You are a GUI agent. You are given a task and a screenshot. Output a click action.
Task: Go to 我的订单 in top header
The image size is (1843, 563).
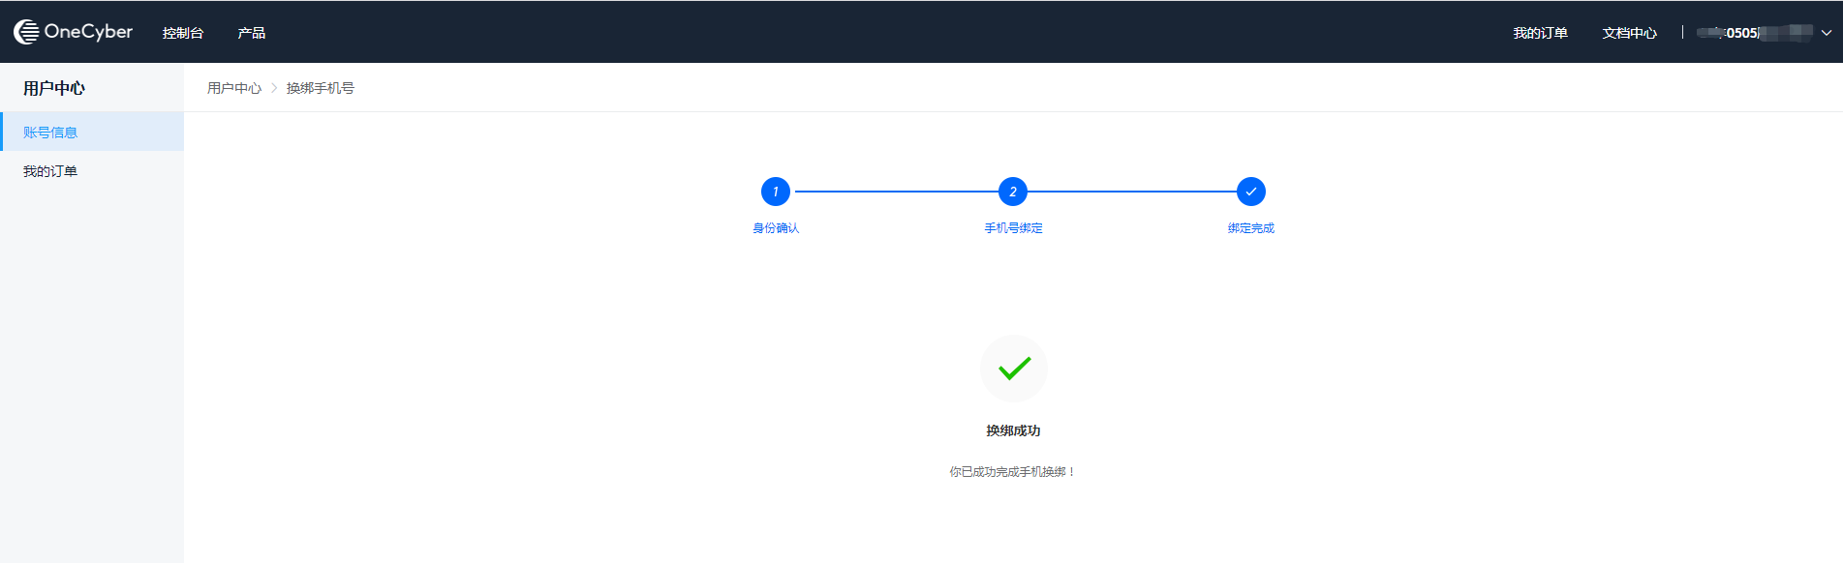click(x=1540, y=33)
